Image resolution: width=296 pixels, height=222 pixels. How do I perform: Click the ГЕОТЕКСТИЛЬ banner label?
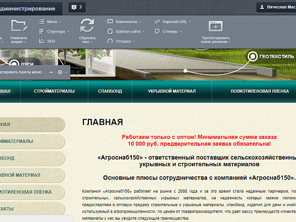[x=277, y=56]
